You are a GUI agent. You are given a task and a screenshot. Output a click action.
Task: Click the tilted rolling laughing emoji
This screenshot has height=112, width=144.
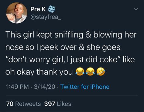pos(101,72)
